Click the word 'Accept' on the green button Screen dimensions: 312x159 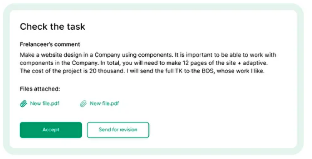[x=51, y=130]
